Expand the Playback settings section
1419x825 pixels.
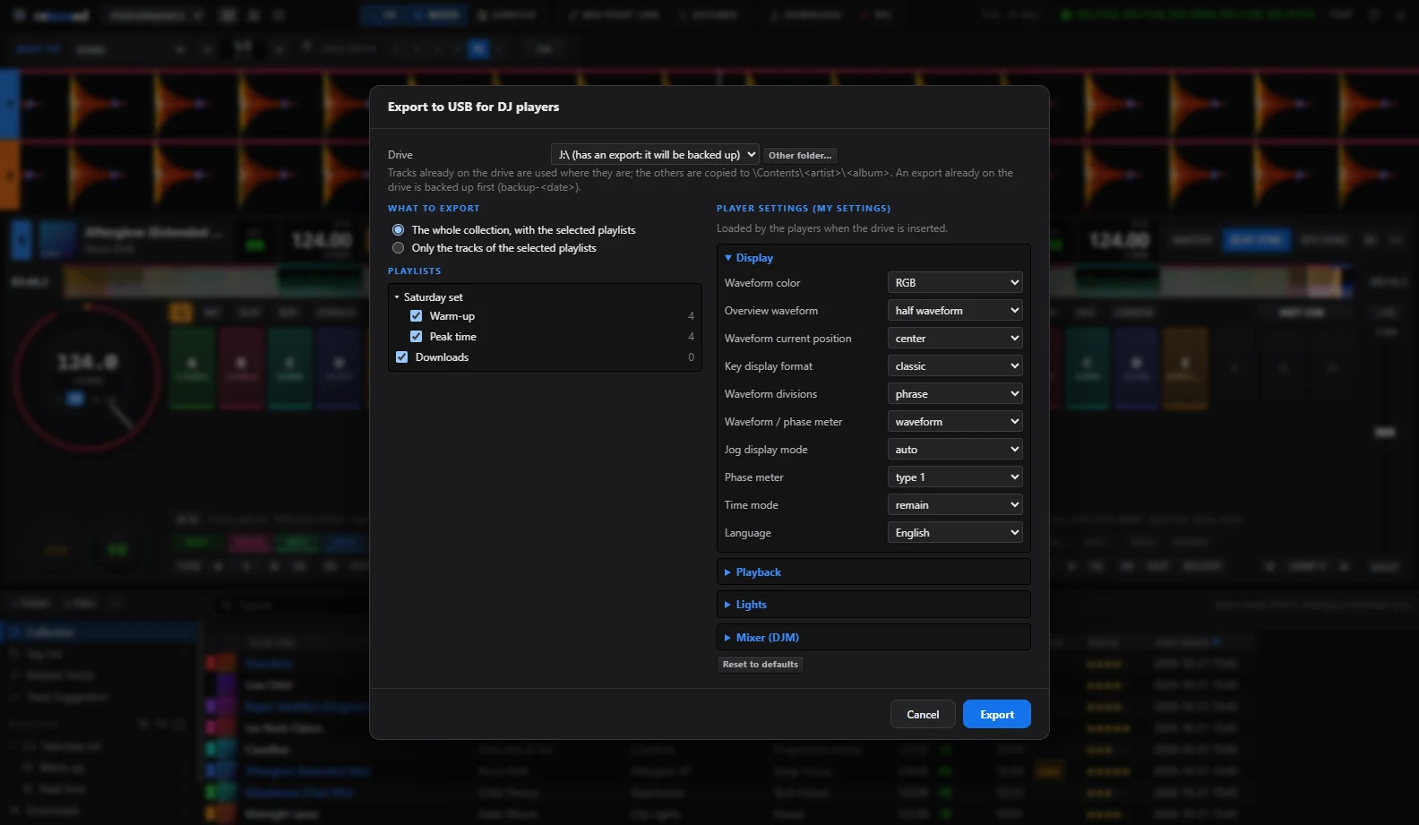pyautogui.click(x=873, y=572)
